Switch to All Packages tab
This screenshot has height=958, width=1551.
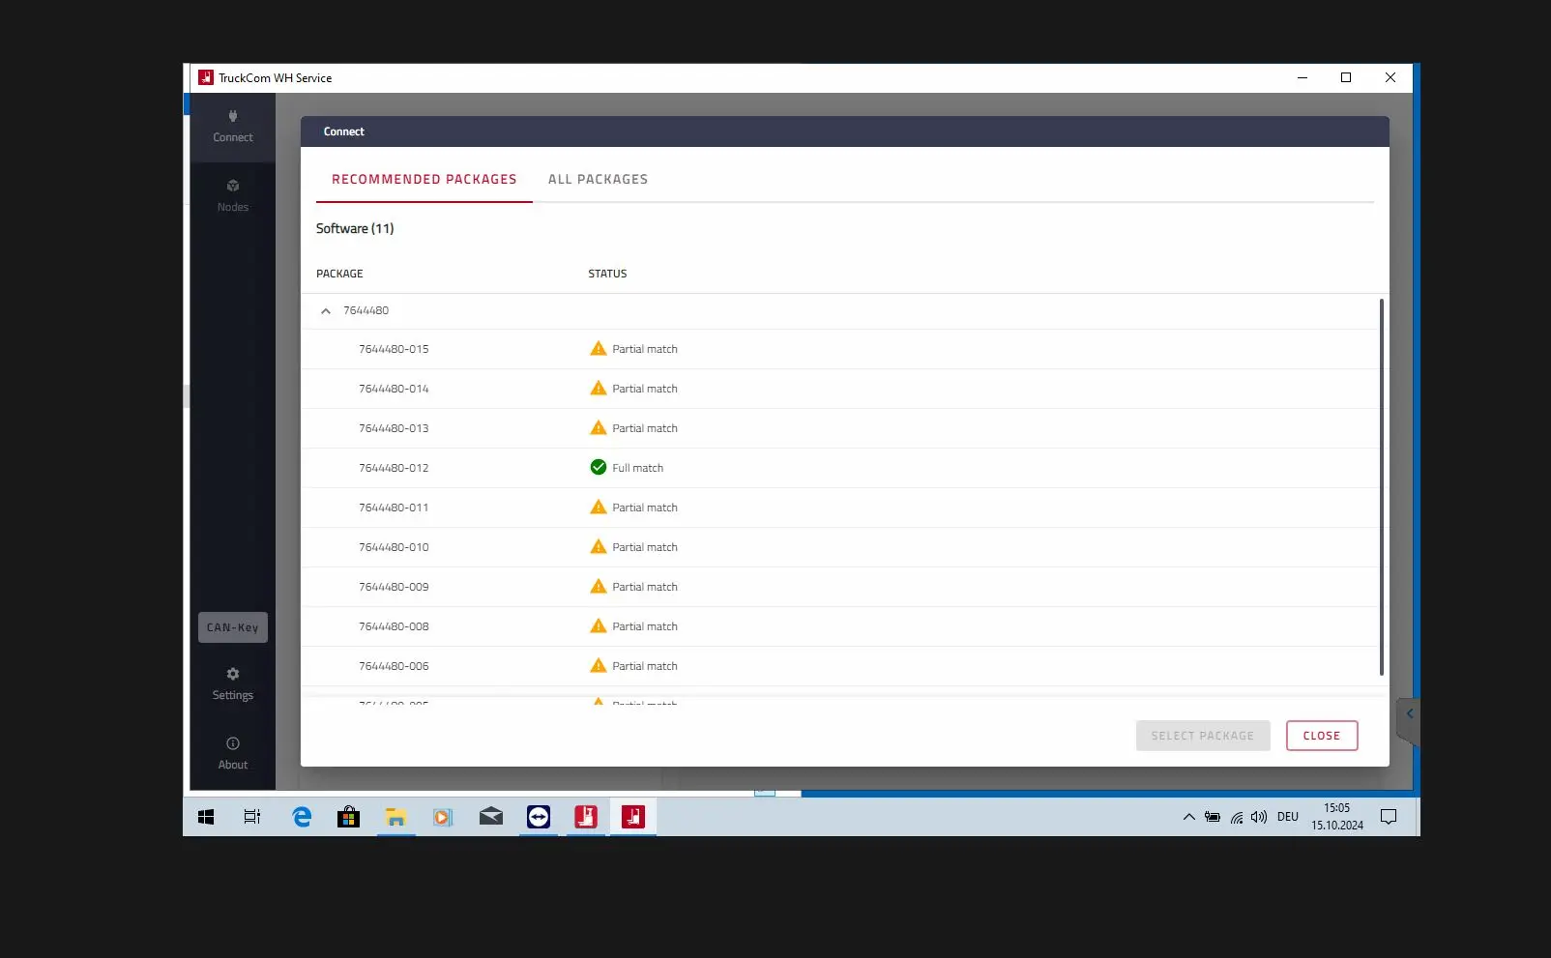598,180
